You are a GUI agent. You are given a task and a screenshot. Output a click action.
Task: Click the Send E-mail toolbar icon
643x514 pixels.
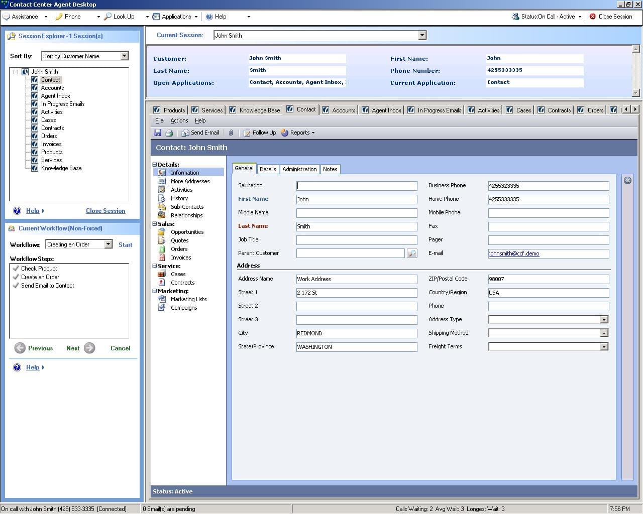(200, 133)
